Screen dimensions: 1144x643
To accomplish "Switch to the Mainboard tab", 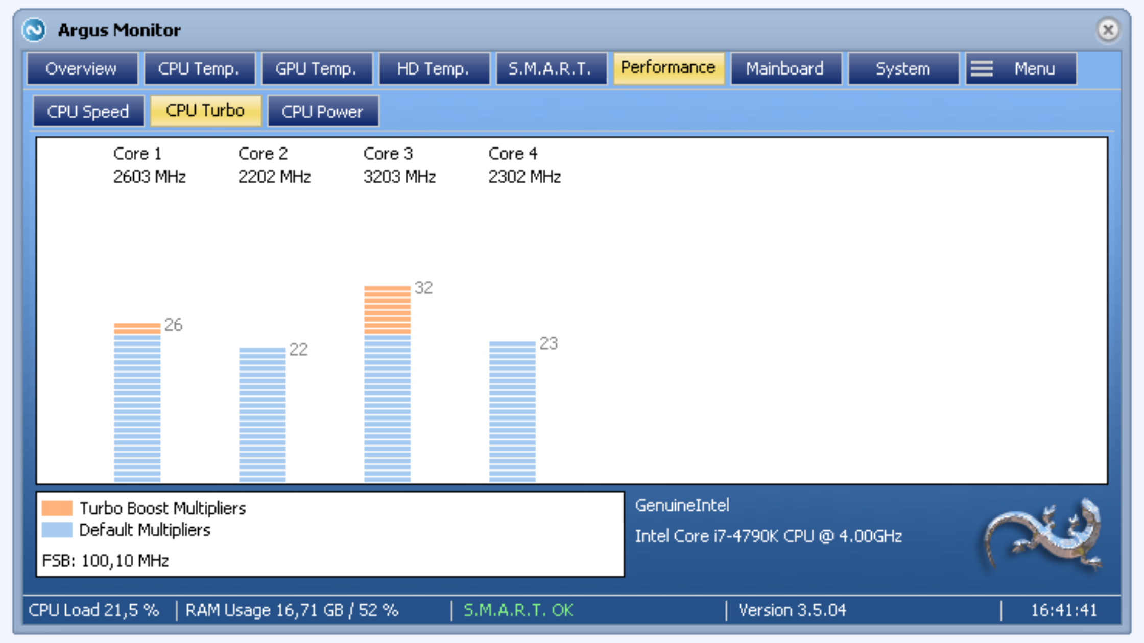I will click(785, 68).
